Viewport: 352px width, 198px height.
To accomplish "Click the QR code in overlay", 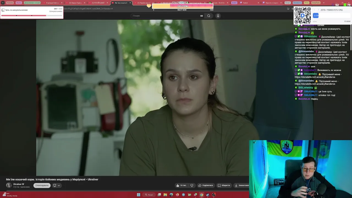I will click(302, 15).
